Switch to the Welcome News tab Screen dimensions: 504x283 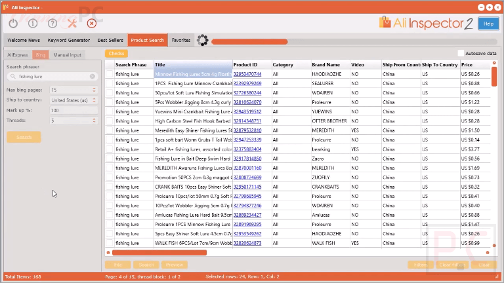(x=24, y=40)
